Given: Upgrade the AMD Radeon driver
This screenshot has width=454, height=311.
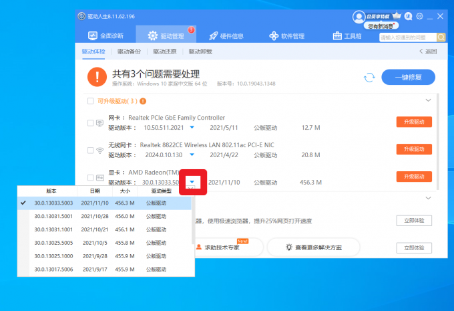Looking at the screenshot, I should pyautogui.click(x=414, y=177).
